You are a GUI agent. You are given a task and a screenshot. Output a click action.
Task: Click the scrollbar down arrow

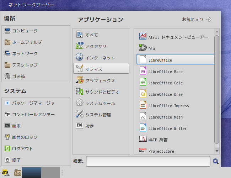[217, 151]
